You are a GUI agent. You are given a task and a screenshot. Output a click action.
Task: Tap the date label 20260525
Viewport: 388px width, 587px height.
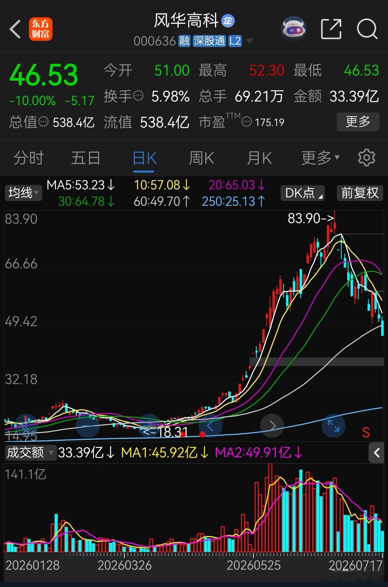coord(254,565)
